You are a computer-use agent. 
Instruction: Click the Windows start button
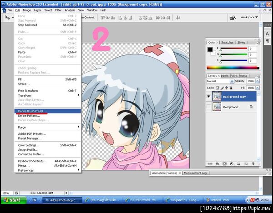point(14,200)
